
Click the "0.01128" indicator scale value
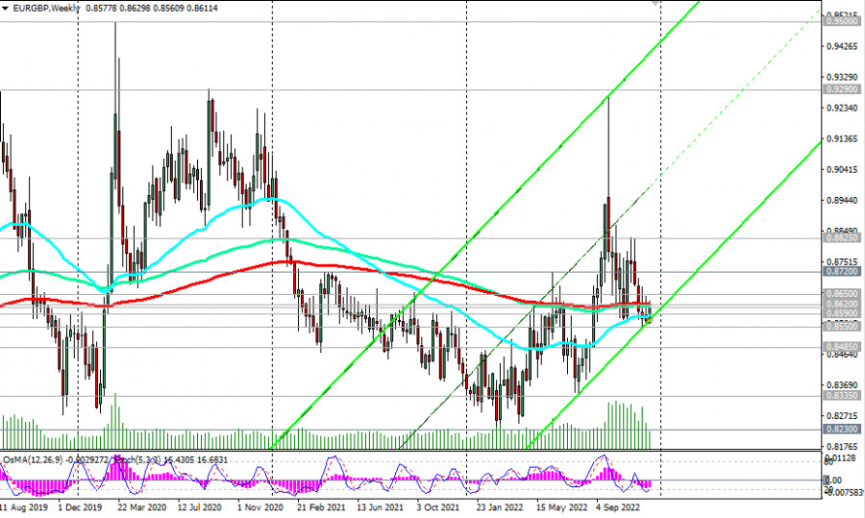pyautogui.click(x=841, y=458)
